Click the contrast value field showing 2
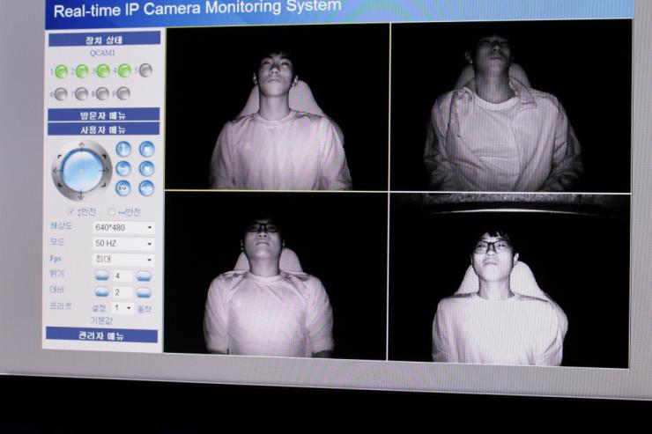Screen dimensions: 652x434 (x=122, y=292)
